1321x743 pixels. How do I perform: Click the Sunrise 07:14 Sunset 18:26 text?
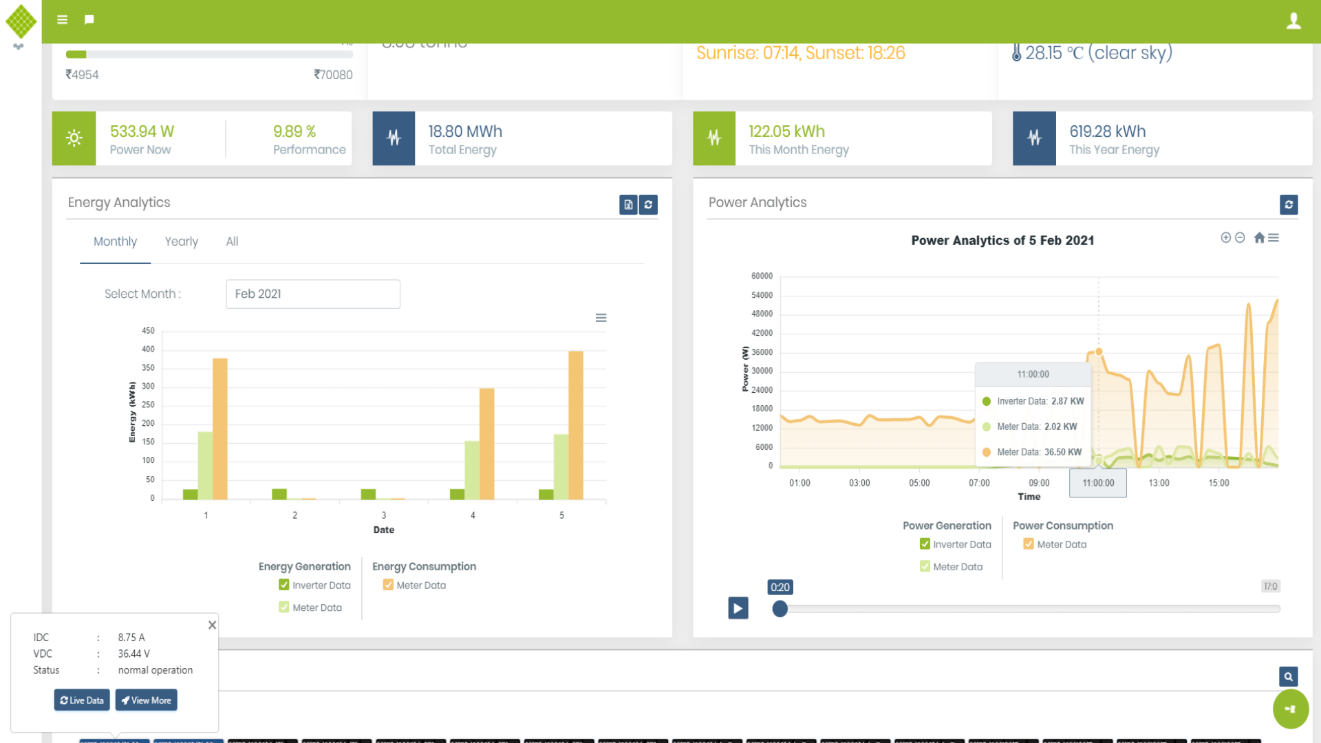[801, 53]
